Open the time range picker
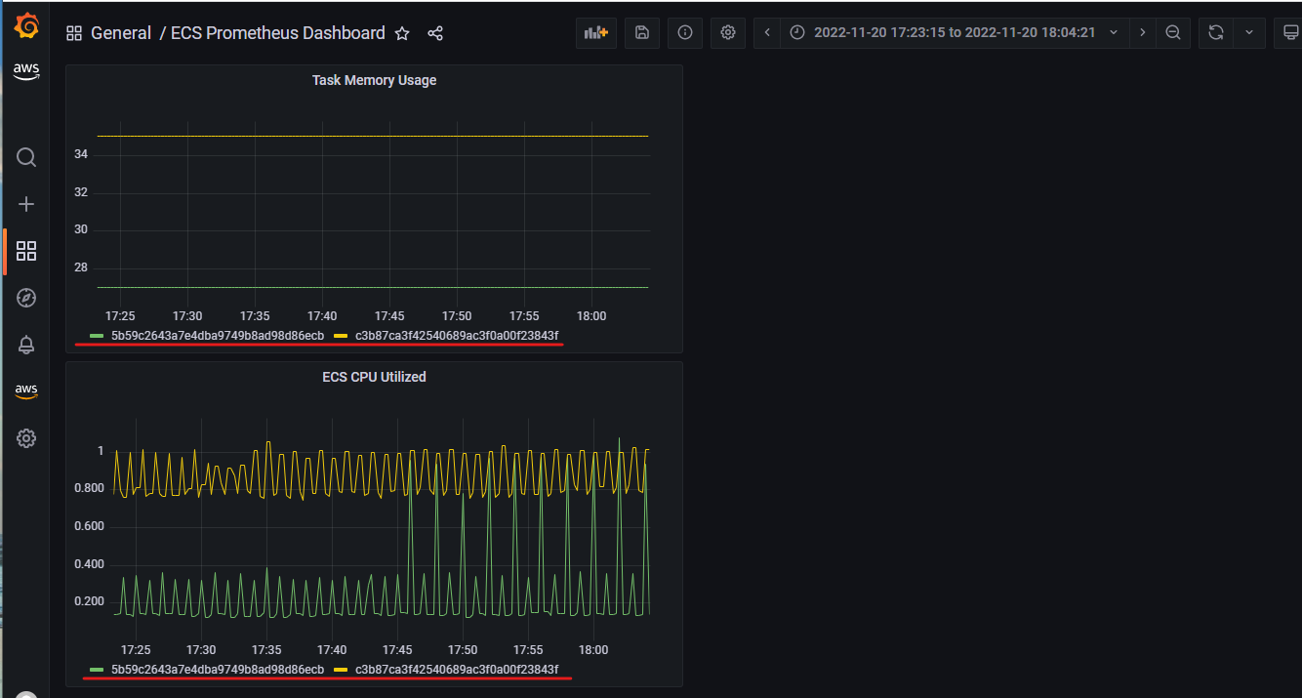Viewport: 1302px width, 698px height. (955, 33)
